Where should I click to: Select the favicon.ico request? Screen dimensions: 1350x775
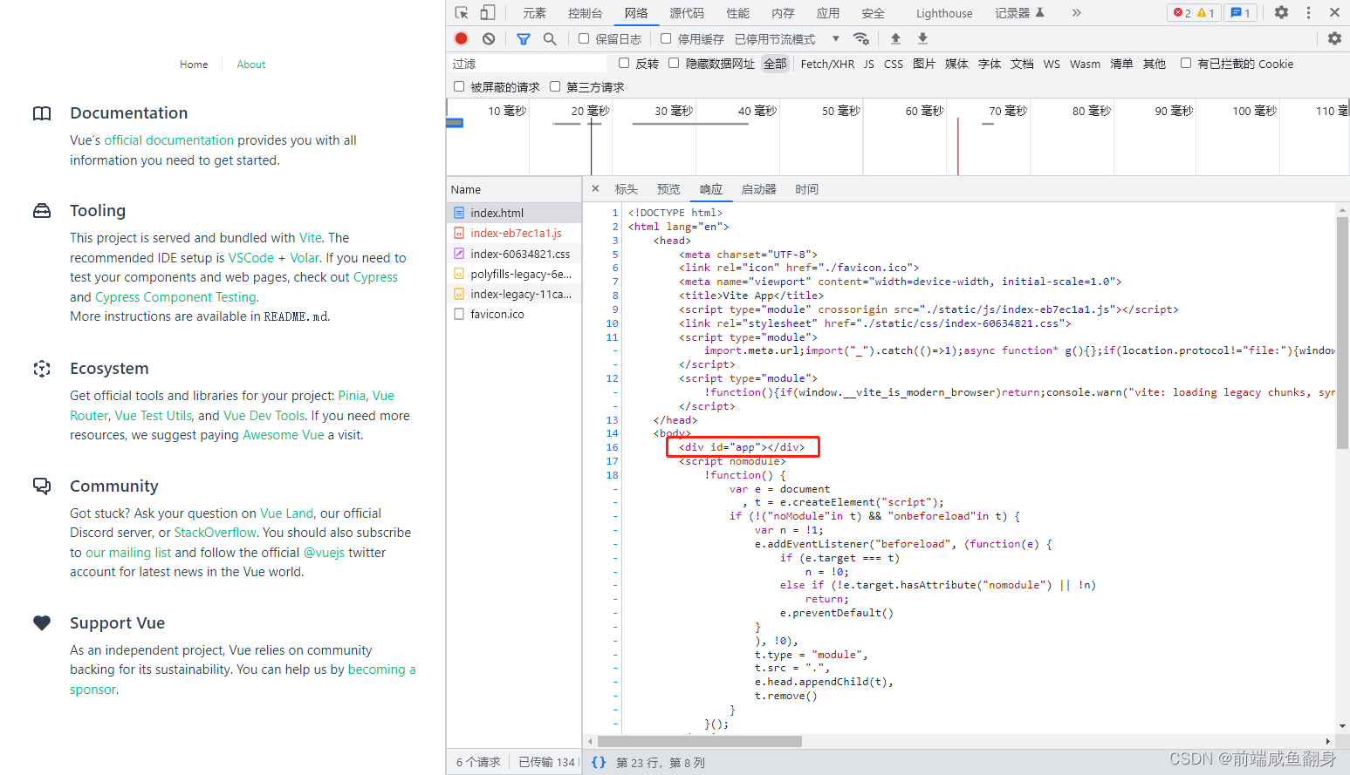click(x=514, y=314)
